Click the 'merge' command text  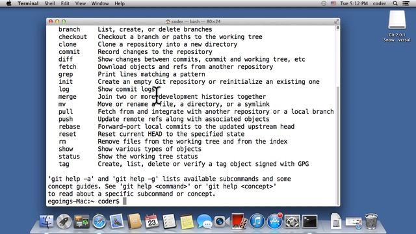[68, 97]
